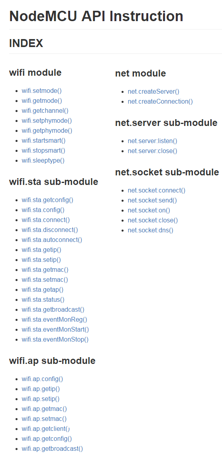Go to wifi.ap.getbroadcast() link
The width and height of the screenshot is (222, 454).
52,448
